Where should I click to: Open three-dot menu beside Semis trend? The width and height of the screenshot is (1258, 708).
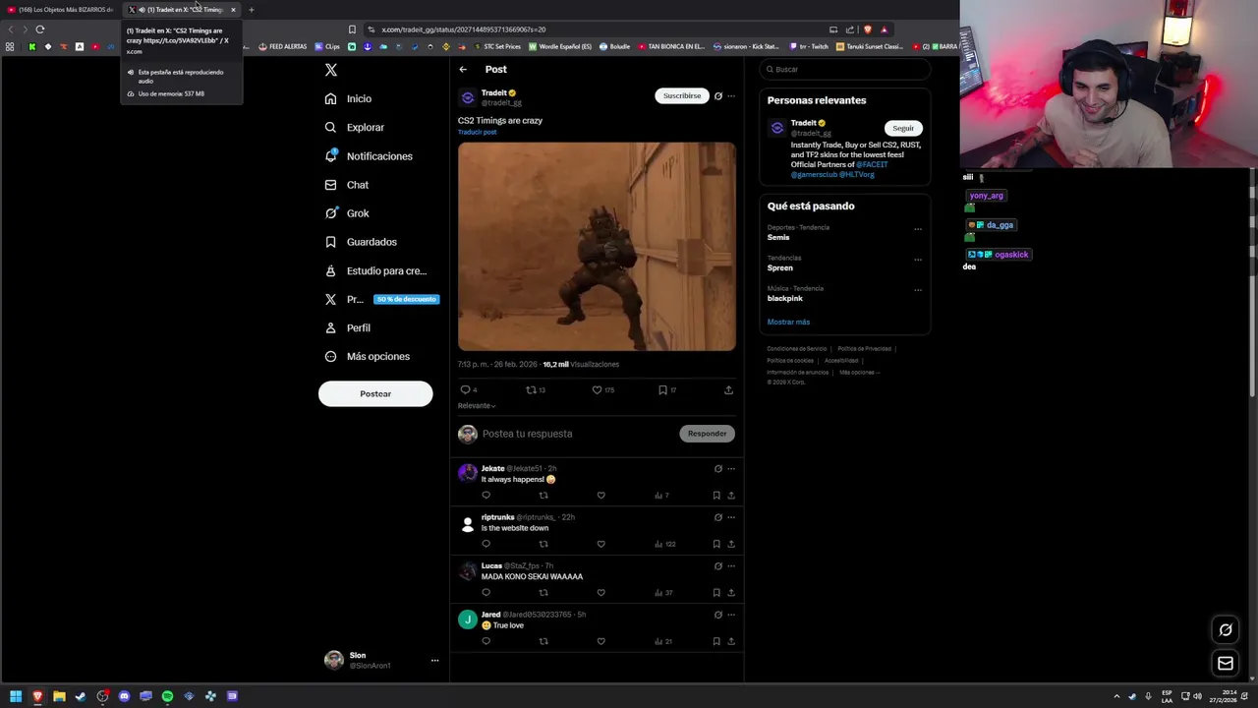tap(918, 229)
